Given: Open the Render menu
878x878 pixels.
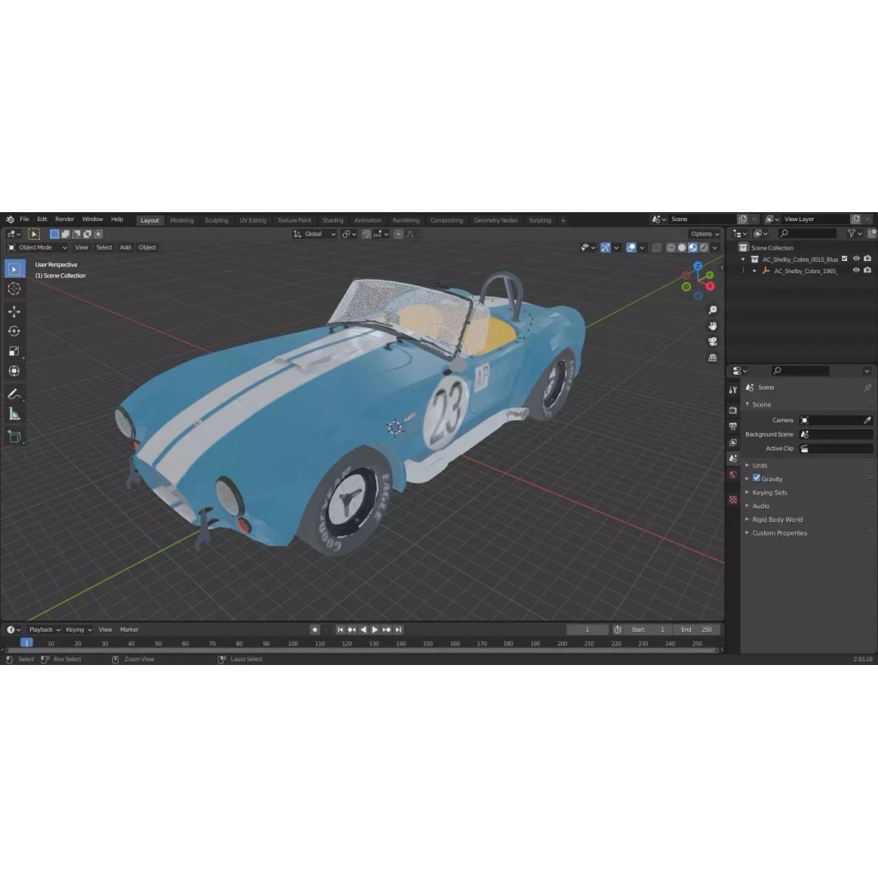Looking at the screenshot, I should coord(64,219).
